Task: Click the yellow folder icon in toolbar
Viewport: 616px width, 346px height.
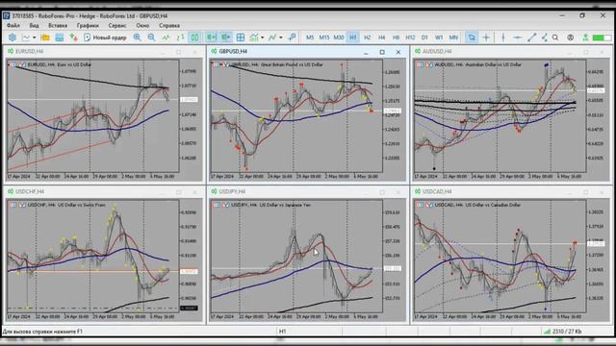Action: [45, 37]
